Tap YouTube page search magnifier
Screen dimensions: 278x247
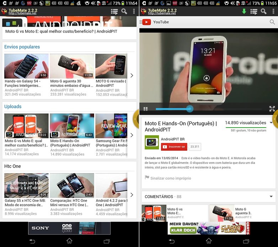272,22
